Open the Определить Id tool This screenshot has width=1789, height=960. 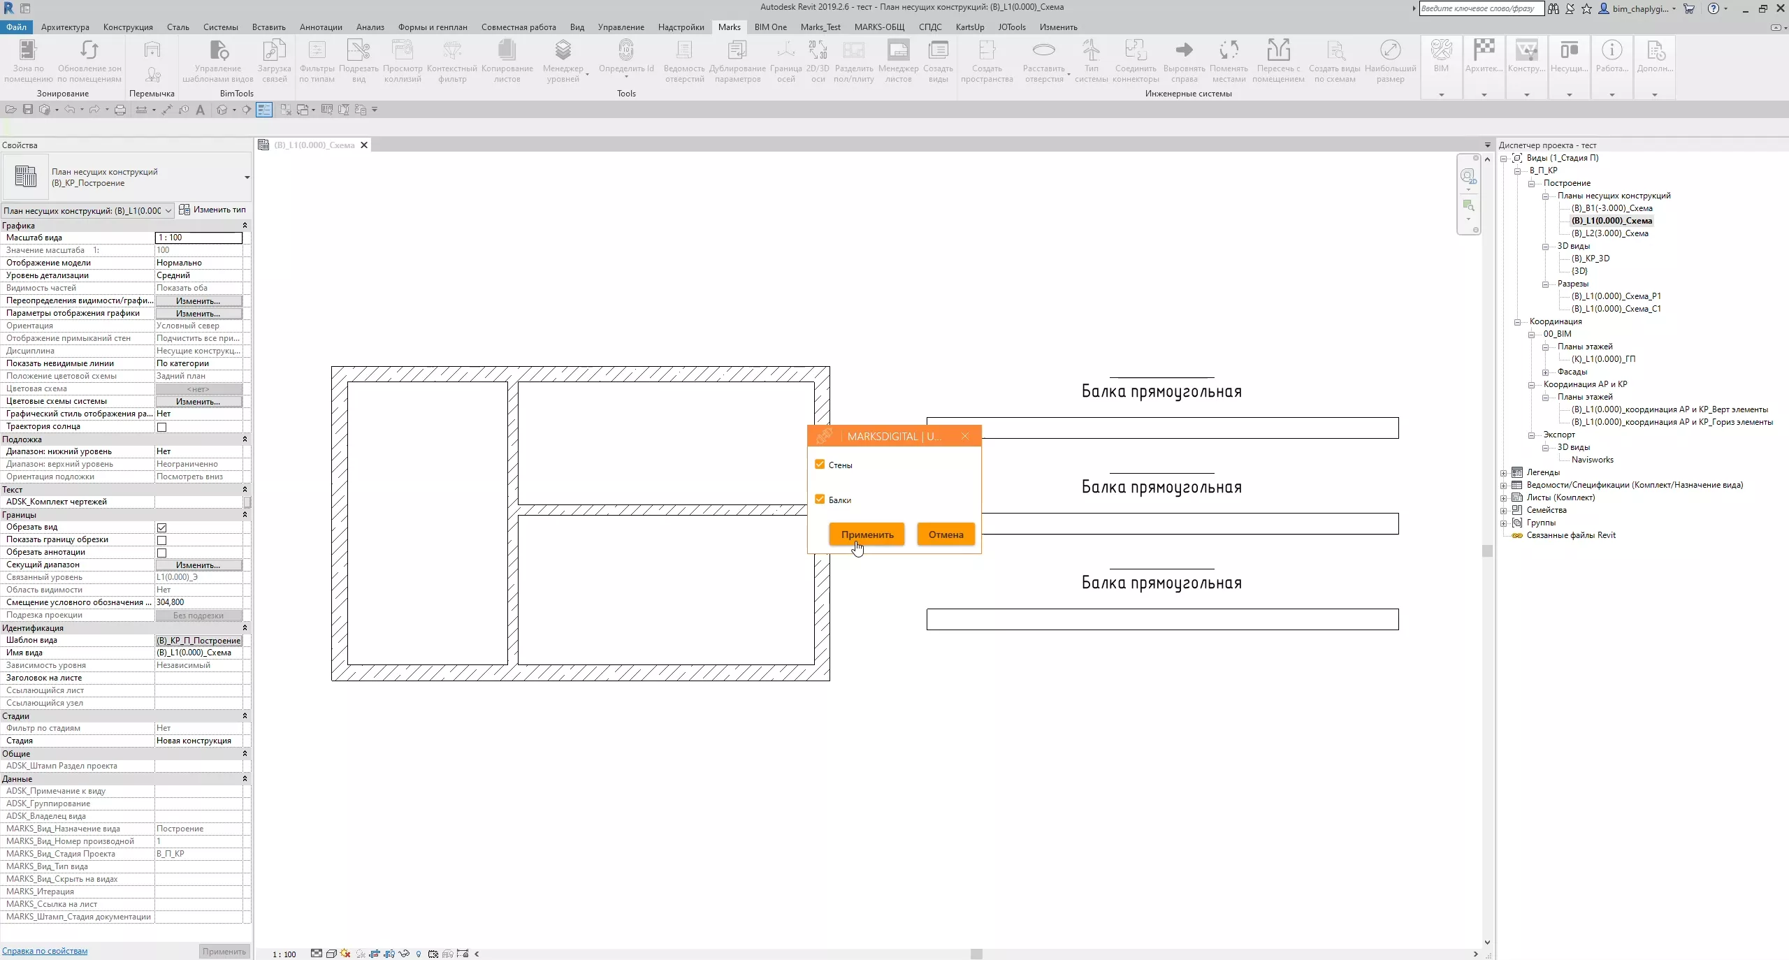pyautogui.click(x=626, y=51)
